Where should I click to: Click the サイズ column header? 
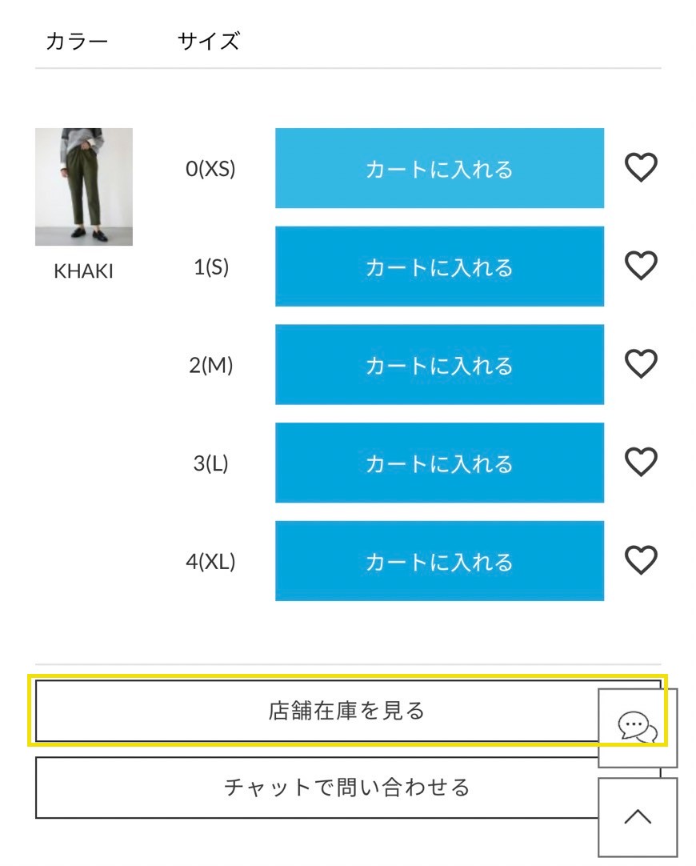click(x=208, y=41)
